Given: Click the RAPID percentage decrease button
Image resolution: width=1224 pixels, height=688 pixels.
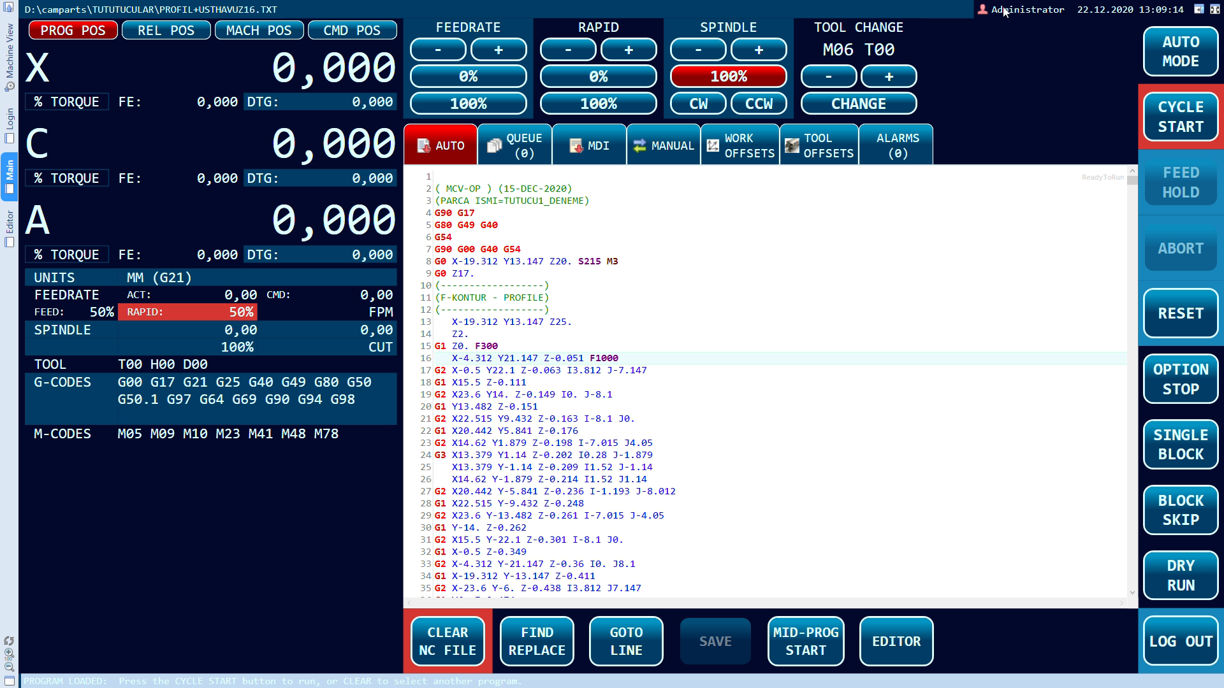Looking at the screenshot, I should coord(568,50).
